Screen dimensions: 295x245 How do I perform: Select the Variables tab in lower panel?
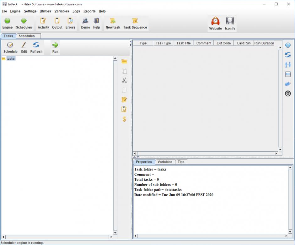tap(165, 162)
